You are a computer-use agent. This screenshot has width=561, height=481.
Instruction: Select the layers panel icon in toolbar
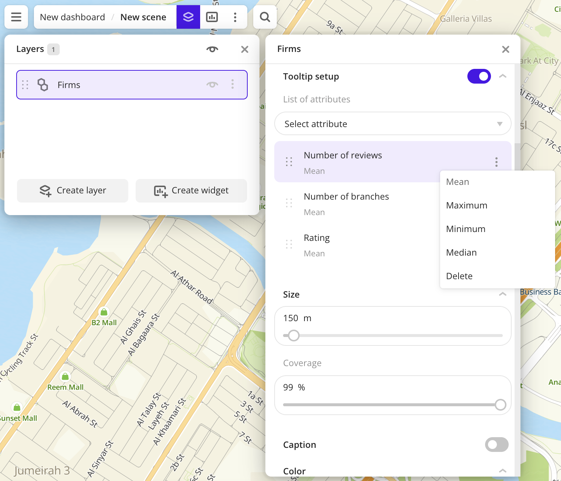pyautogui.click(x=188, y=17)
